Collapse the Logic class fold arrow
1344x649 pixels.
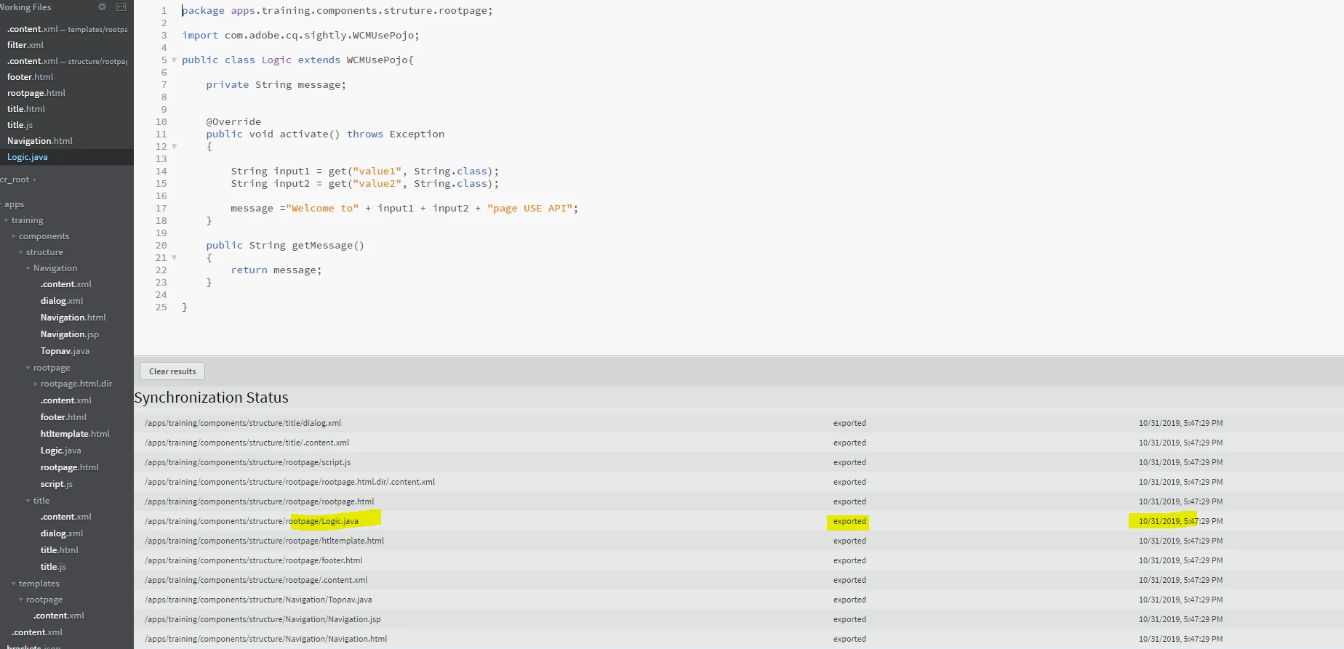point(174,60)
